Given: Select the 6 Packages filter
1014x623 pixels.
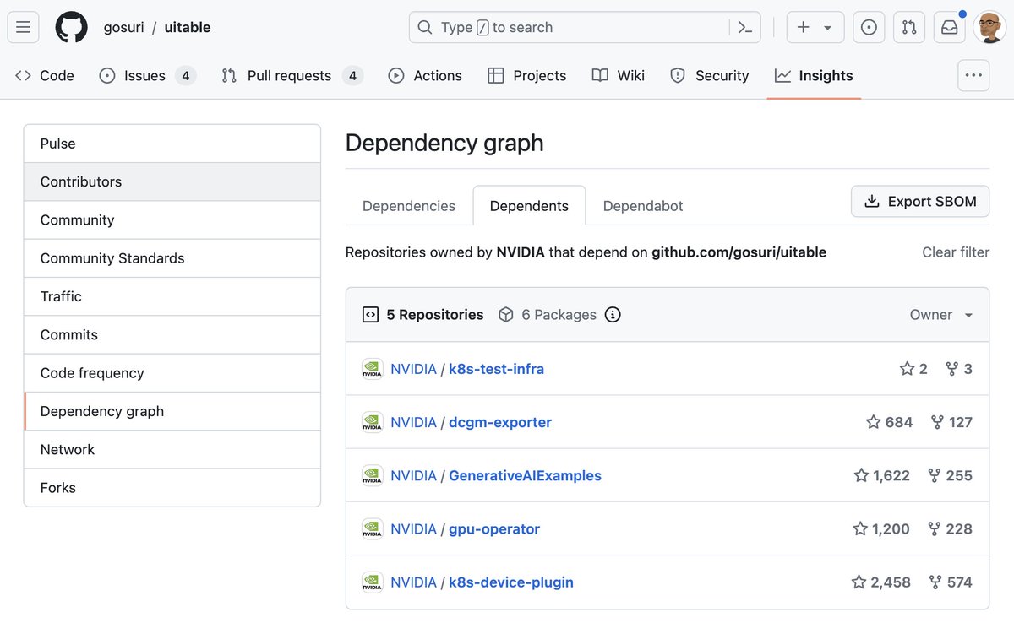Looking at the screenshot, I should coord(548,314).
